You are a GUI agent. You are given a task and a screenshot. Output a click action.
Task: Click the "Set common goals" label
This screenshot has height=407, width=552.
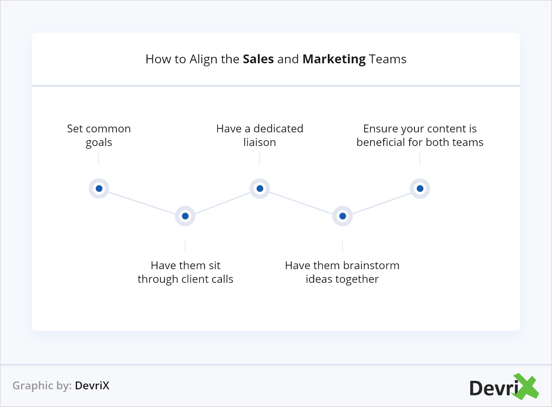[99, 135]
